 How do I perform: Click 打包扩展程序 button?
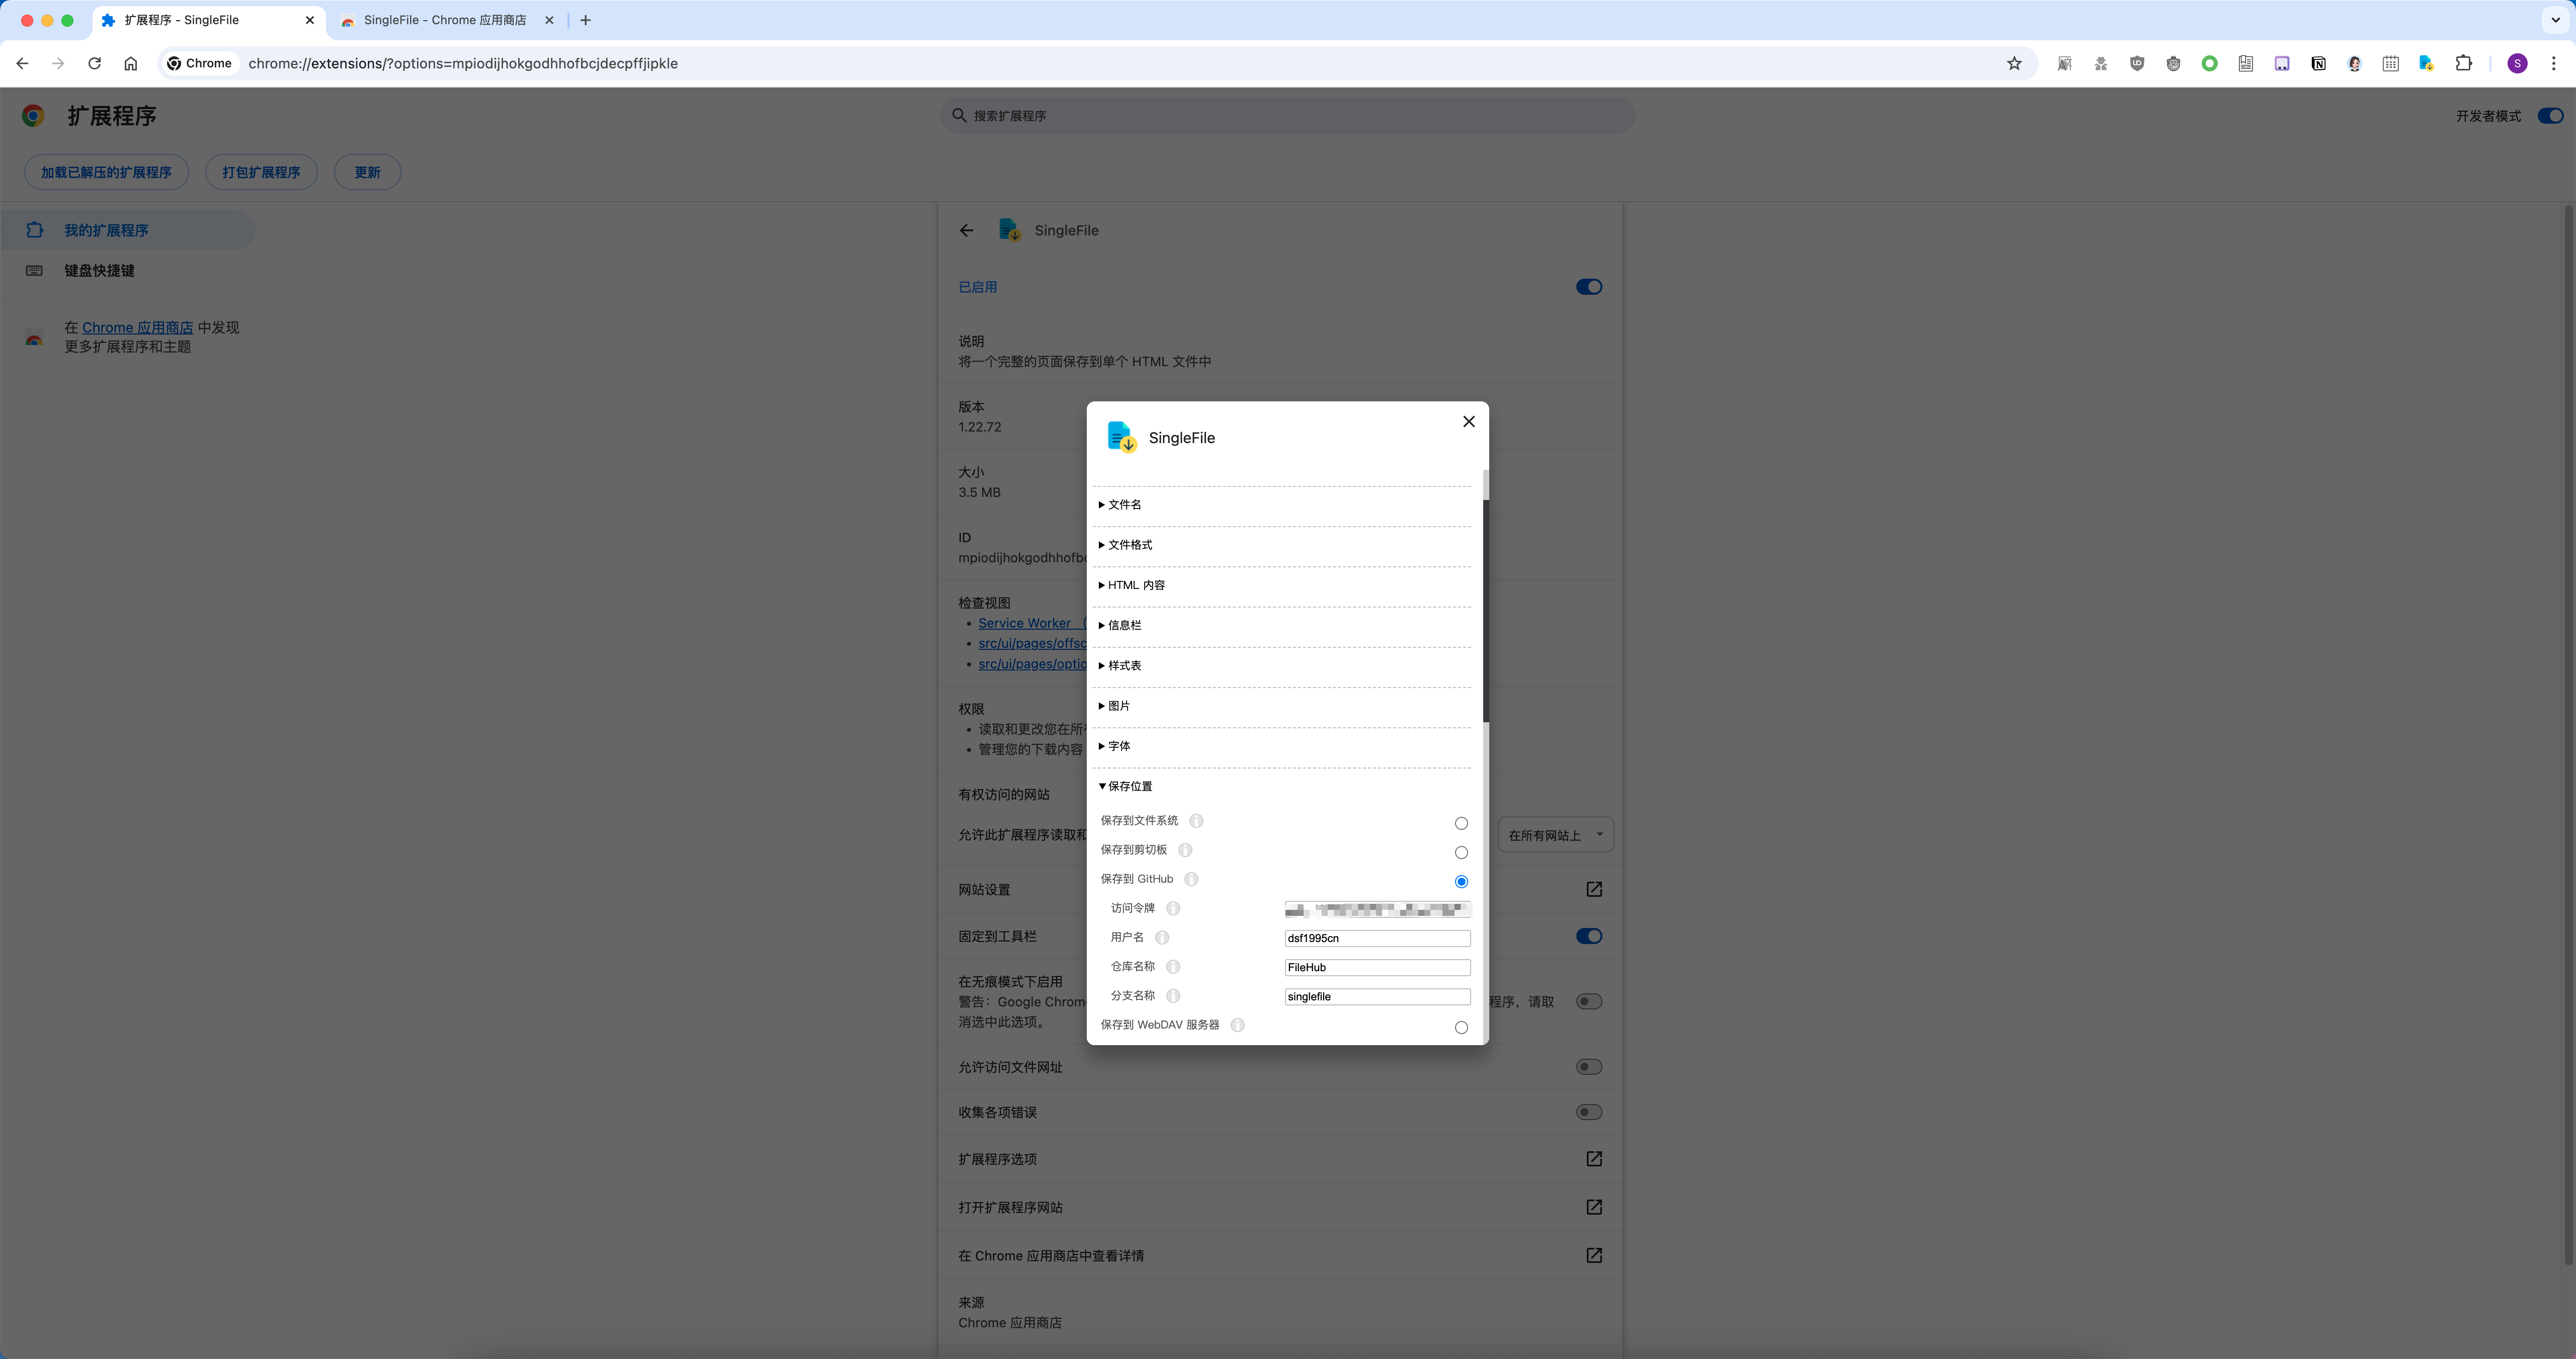tap(261, 172)
